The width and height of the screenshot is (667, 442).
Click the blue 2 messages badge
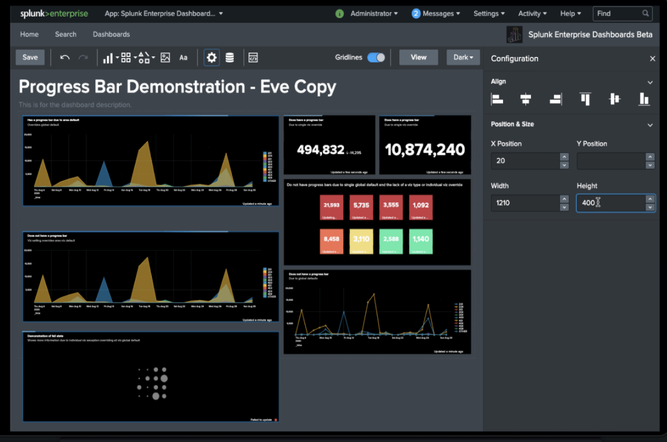(416, 13)
